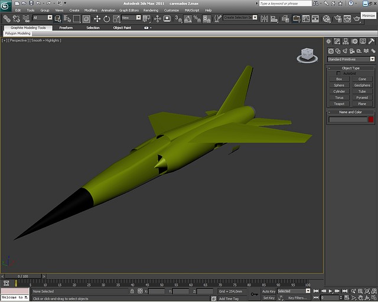Collapse the Name and Color rollout
The width and height of the screenshot is (378, 302).
pyautogui.click(x=350, y=112)
